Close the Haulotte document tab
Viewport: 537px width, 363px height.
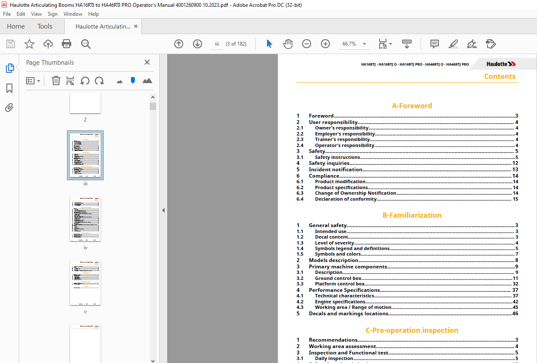click(x=136, y=26)
